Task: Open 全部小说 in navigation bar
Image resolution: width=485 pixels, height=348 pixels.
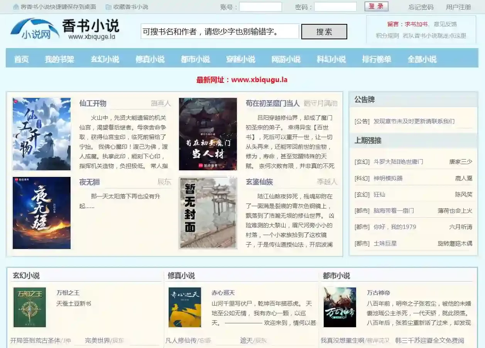Action: point(422,59)
